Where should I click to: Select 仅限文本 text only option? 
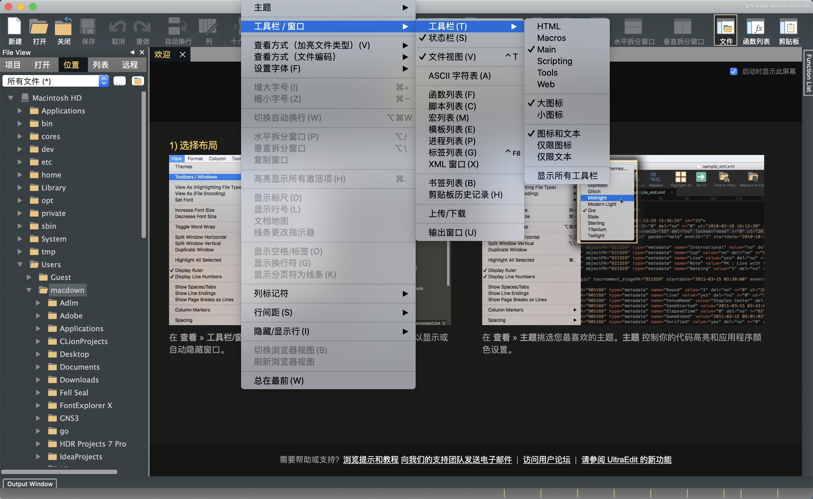[x=567, y=157]
